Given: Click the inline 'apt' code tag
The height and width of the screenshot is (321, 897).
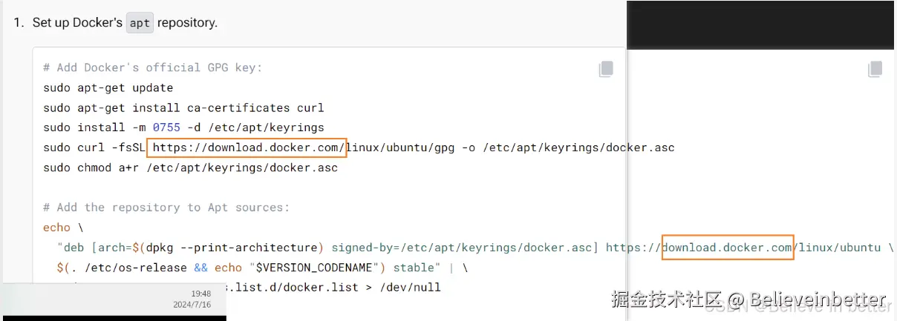Looking at the screenshot, I should click(x=140, y=23).
